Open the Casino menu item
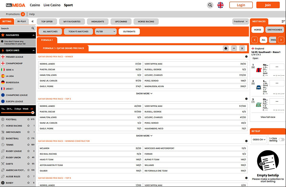 pyautogui.click(x=35, y=5)
